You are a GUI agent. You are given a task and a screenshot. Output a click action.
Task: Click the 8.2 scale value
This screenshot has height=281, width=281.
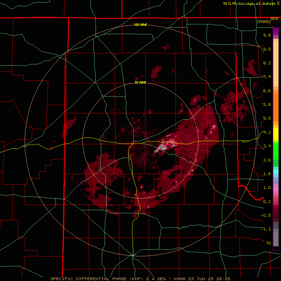[267, 63]
